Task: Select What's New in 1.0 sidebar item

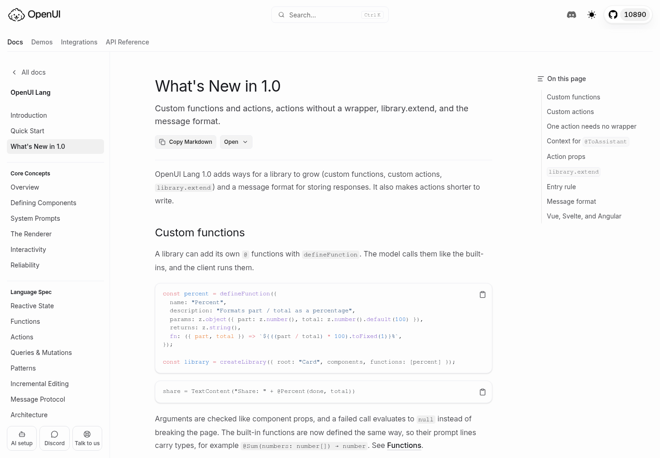Action: (55, 147)
